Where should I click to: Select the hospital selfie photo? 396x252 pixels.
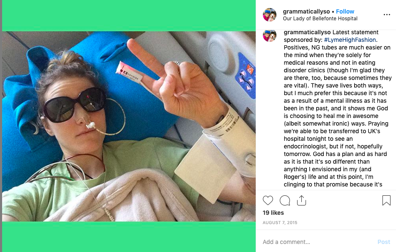(129, 126)
